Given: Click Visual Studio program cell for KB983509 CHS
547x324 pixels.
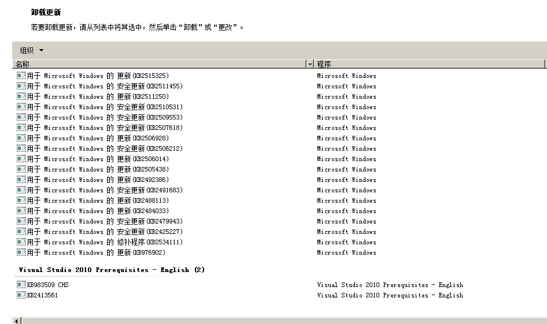Looking at the screenshot, I should point(390,285).
